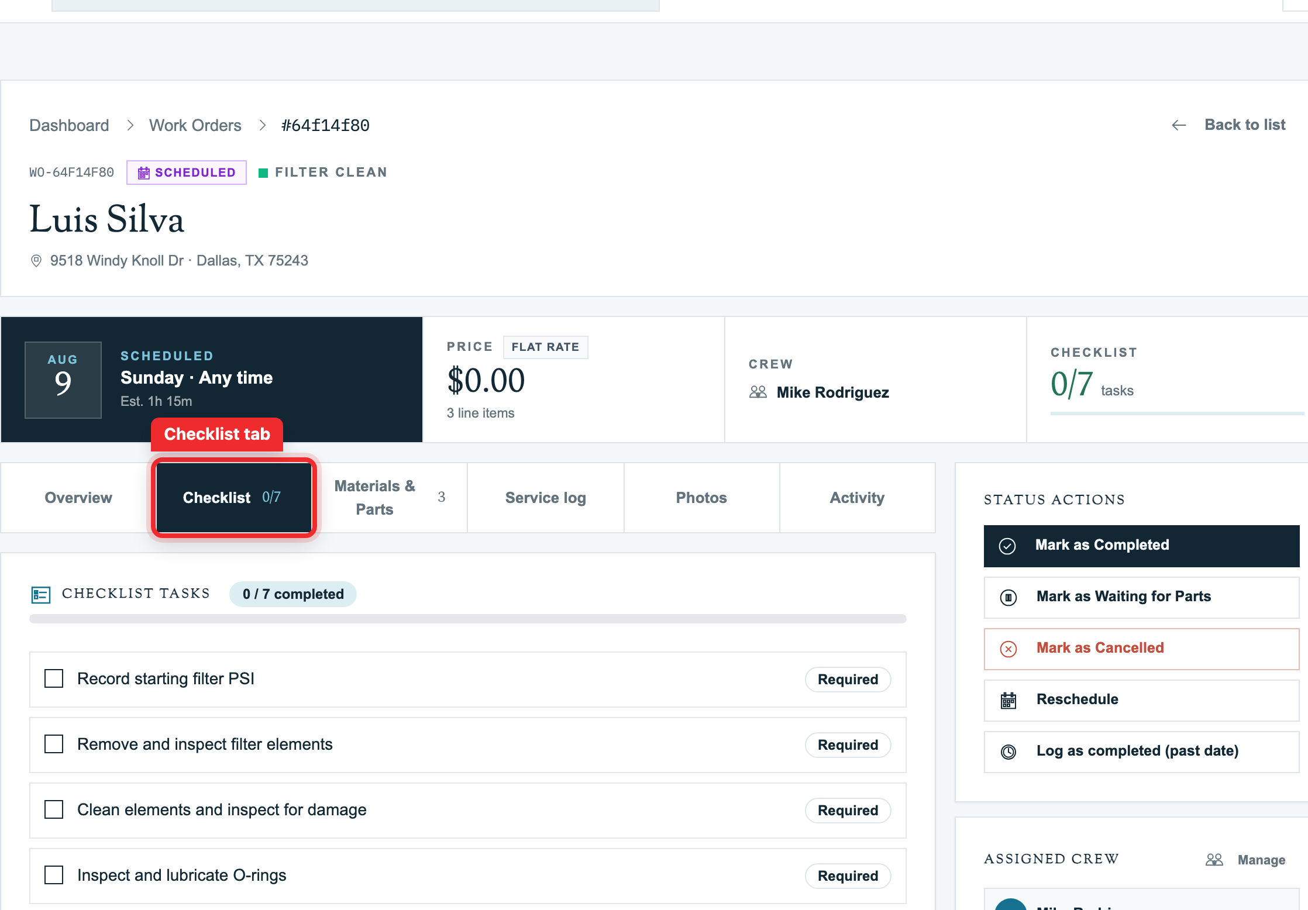Click the checkmark circle icon on Mark as Completed
This screenshot has width=1308, height=910.
click(1007, 546)
